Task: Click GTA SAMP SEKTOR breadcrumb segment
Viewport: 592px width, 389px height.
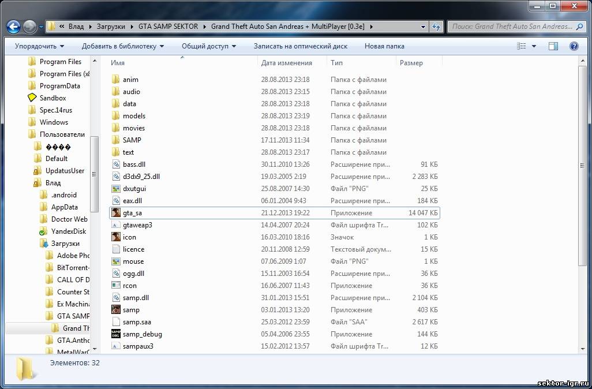Action: [x=168, y=27]
